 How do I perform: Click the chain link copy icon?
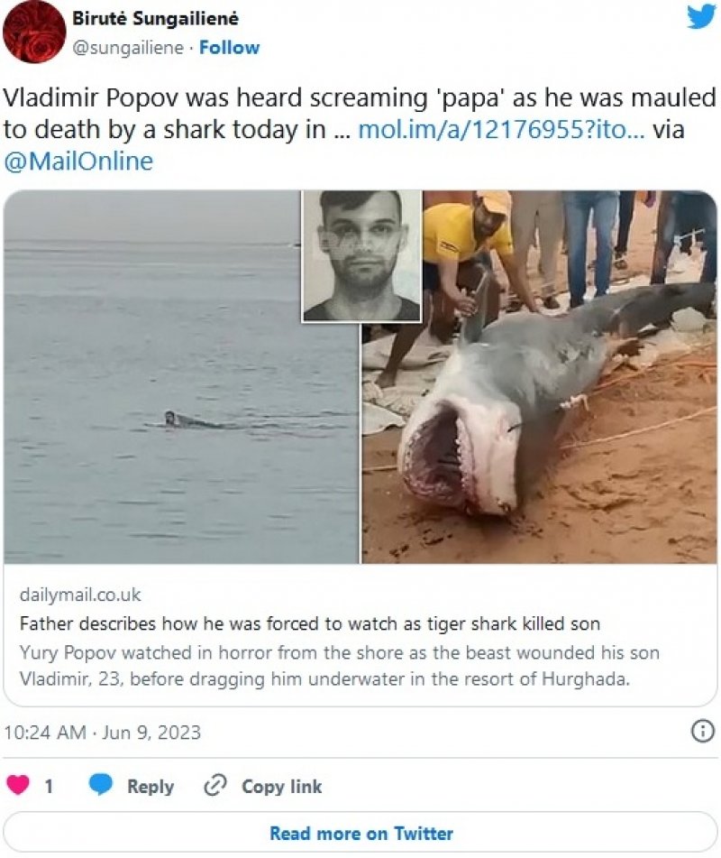coord(214,786)
